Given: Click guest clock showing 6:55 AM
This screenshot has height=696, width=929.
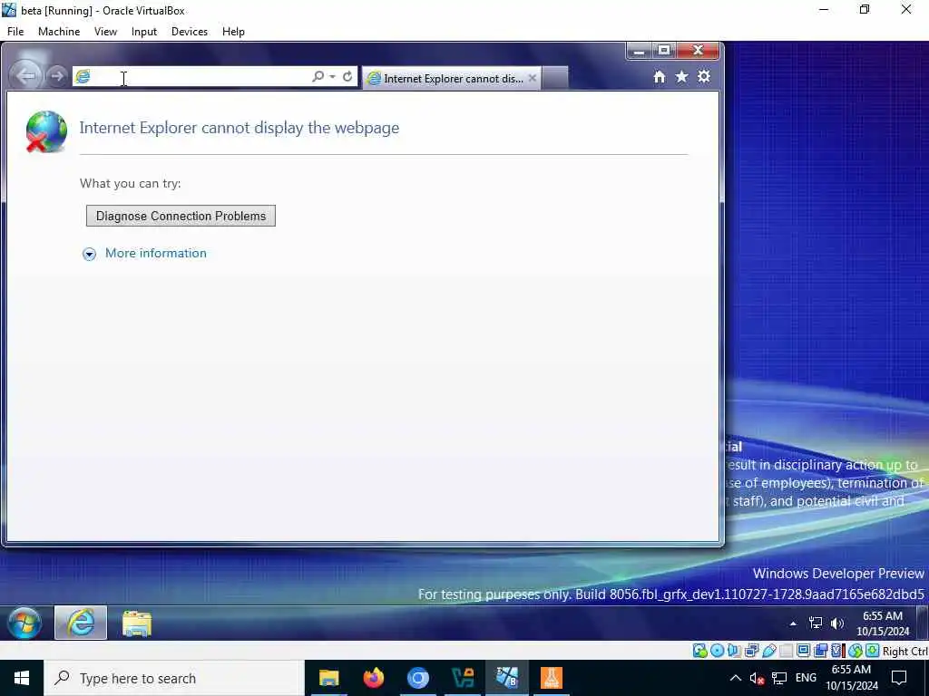Looking at the screenshot, I should (x=883, y=623).
